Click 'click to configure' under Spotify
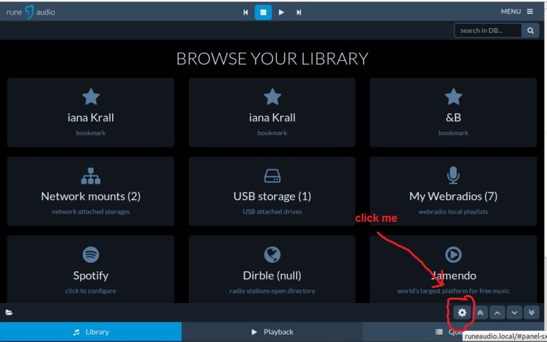 (x=91, y=291)
